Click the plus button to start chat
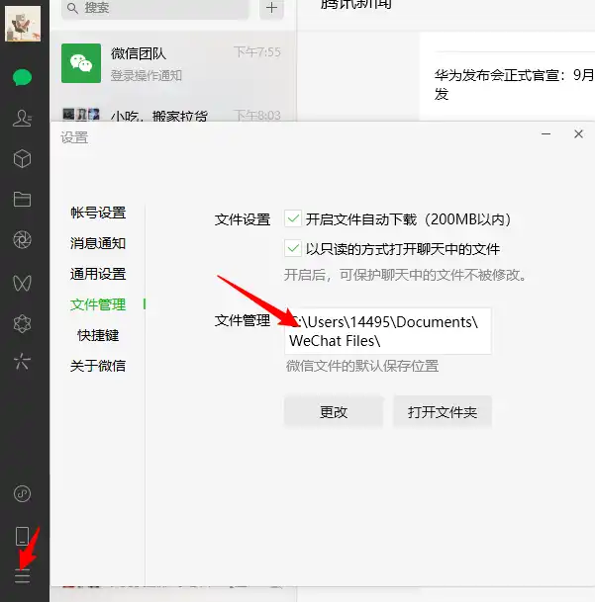Viewport: 595px width, 602px height. [271, 8]
